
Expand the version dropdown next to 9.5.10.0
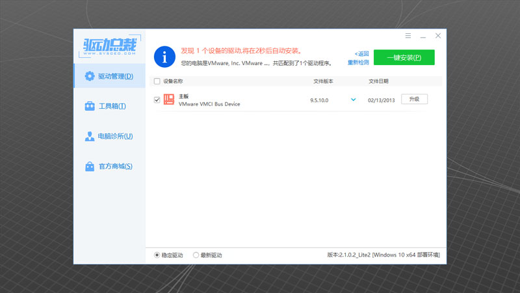(353, 100)
